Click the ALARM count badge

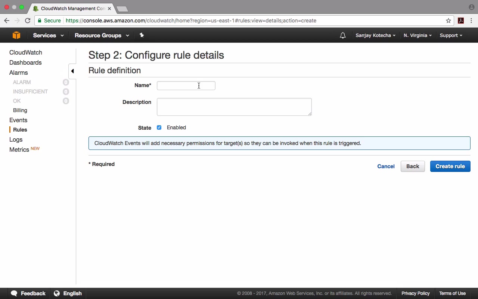pyautogui.click(x=66, y=82)
